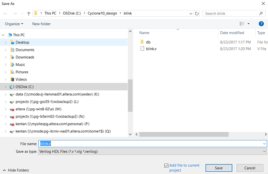Open address bar history dropdown
The height and width of the screenshot is (174, 268).
click(191, 13)
